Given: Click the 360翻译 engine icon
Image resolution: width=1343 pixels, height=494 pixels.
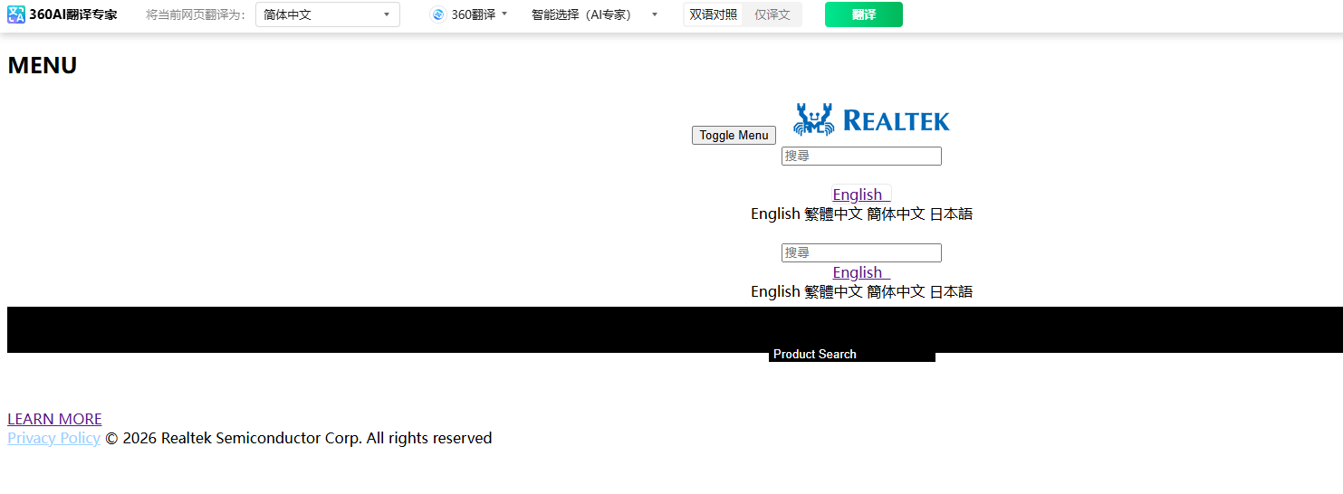Looking at the screenshot, I should [438, 14].
